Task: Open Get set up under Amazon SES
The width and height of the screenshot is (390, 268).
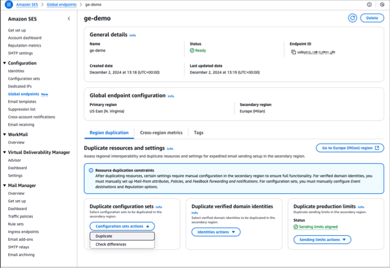Action: [17, 30]
